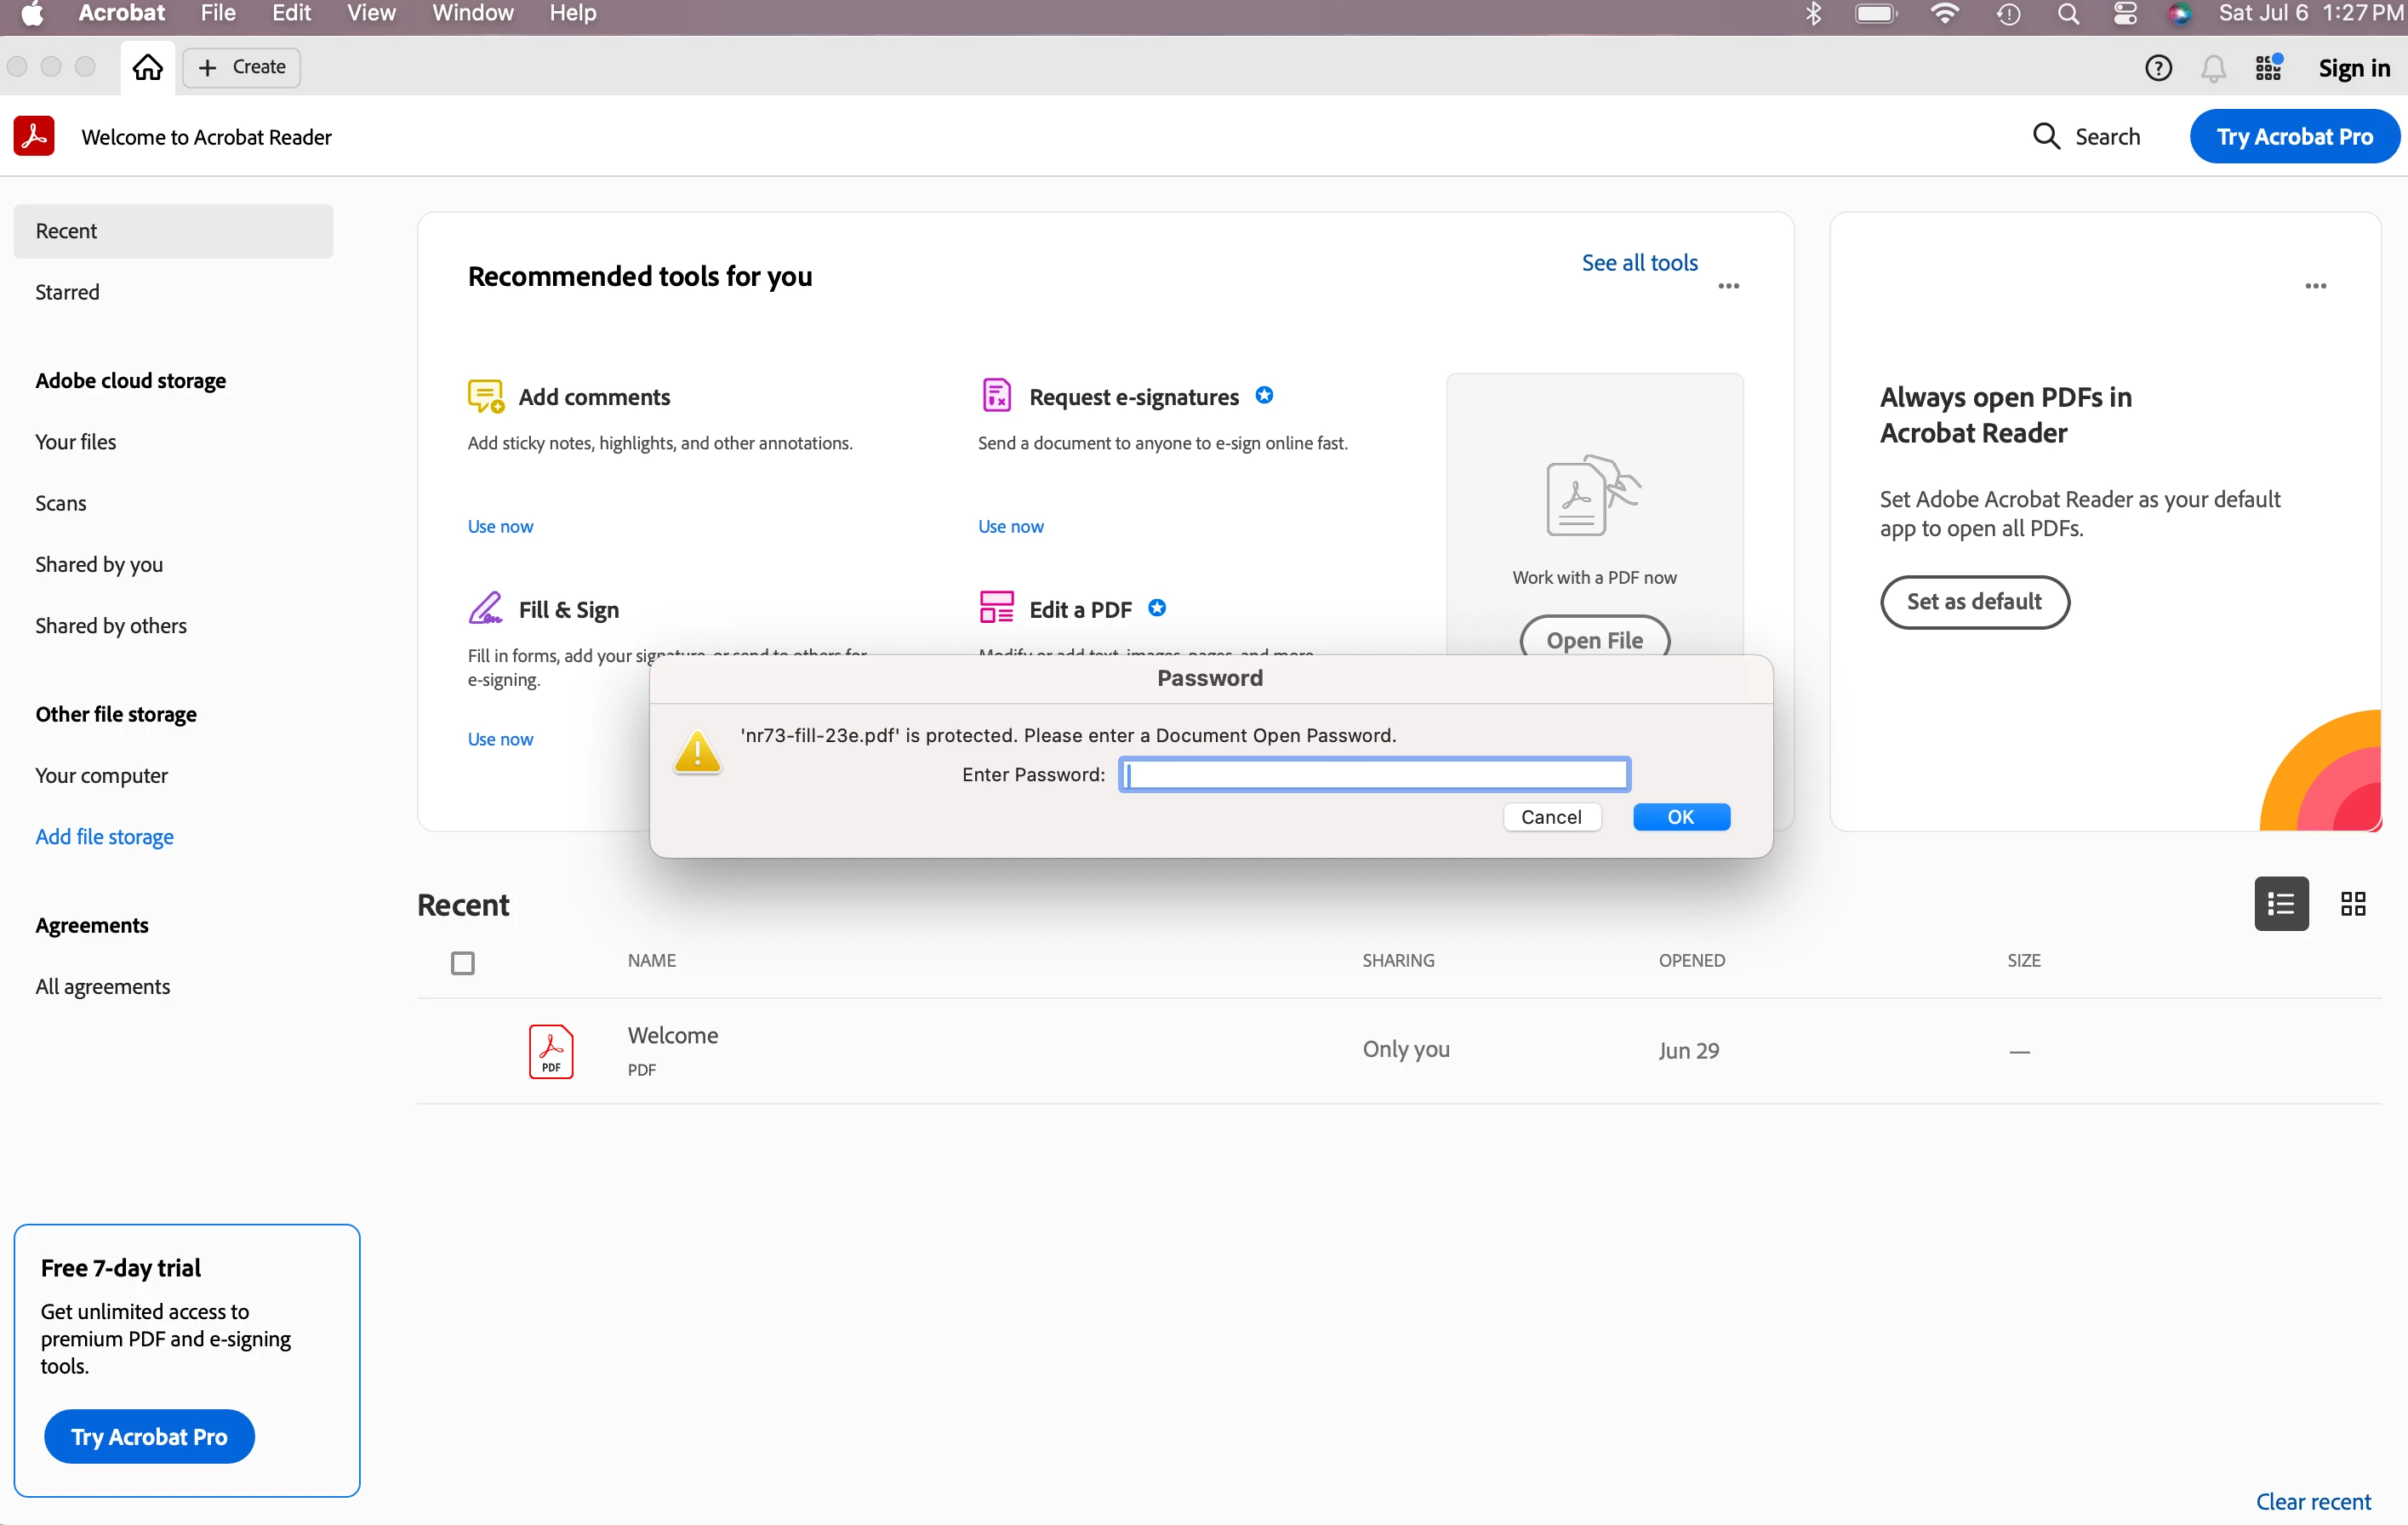Viewport: 2408px width, 1525px height.
Task: Open the Recommended tools three-dot options menu
Action: click(1728, 286)
